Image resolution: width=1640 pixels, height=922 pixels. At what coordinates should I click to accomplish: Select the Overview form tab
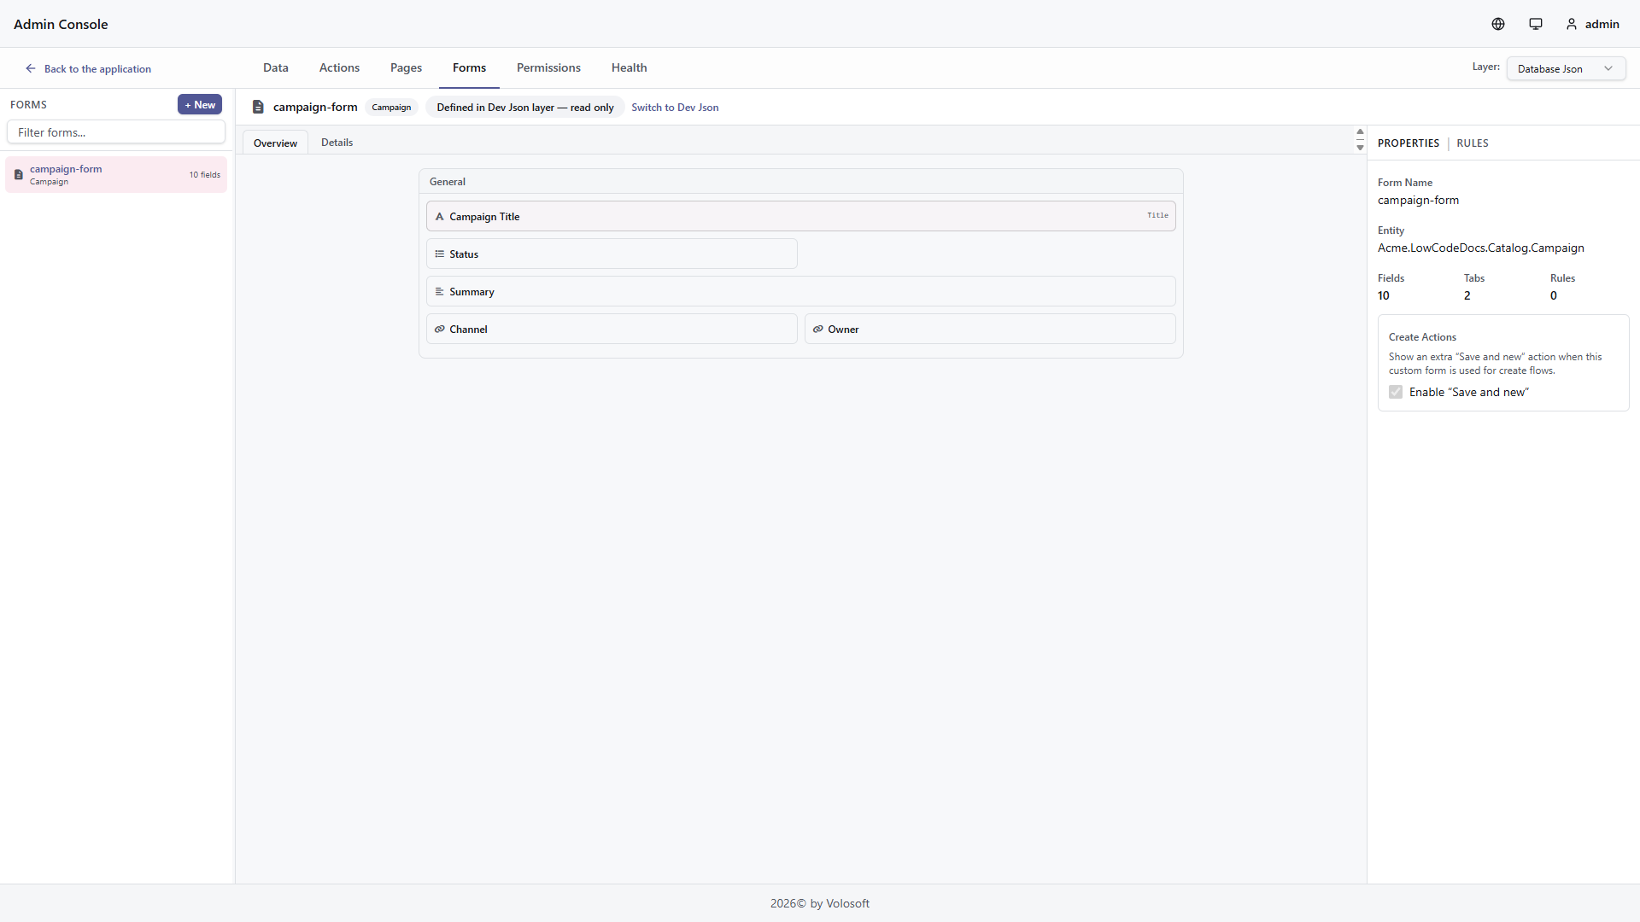[x=275, y=143]
